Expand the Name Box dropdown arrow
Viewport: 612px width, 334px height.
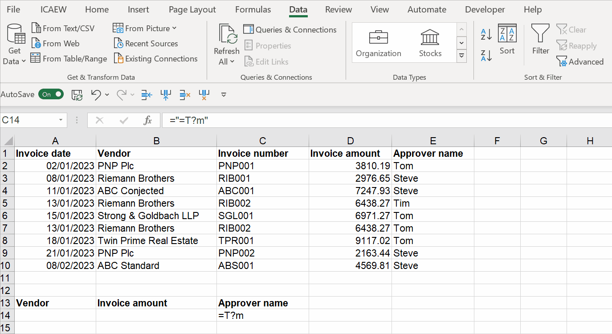click(x=61, y=120)
